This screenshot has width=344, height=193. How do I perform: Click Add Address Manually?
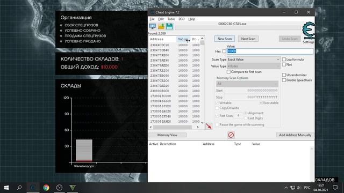295,135
